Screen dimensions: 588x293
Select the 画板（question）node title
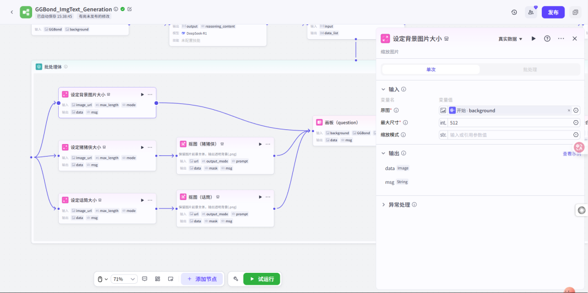tap(341, 122)
